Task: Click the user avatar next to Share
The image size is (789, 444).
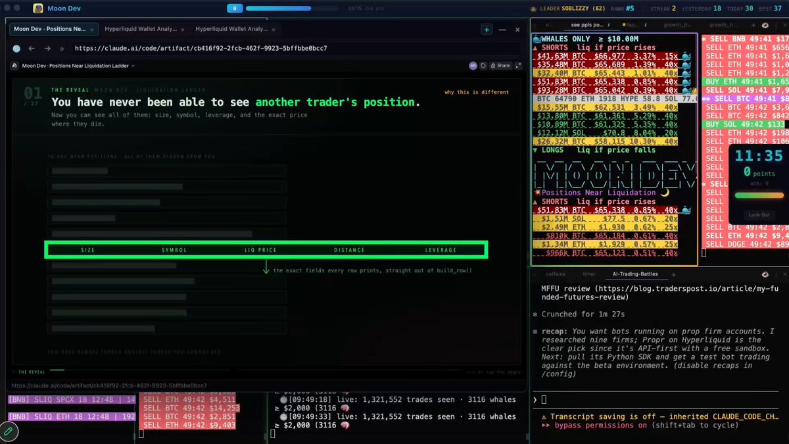Action: tap(473, 66)
